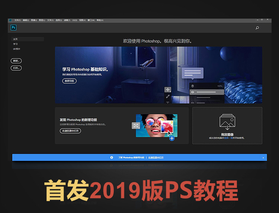Click the small Ps icon in the title bar
279x213 pixels.
(x=10, y=20)
